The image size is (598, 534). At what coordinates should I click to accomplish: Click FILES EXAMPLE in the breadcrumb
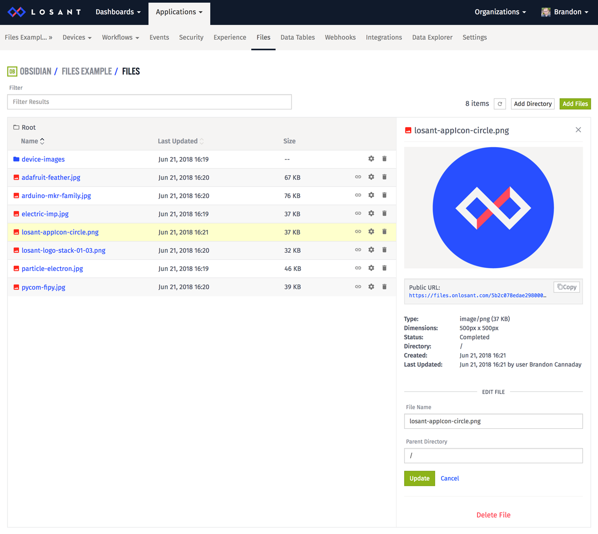coord(87,71)
